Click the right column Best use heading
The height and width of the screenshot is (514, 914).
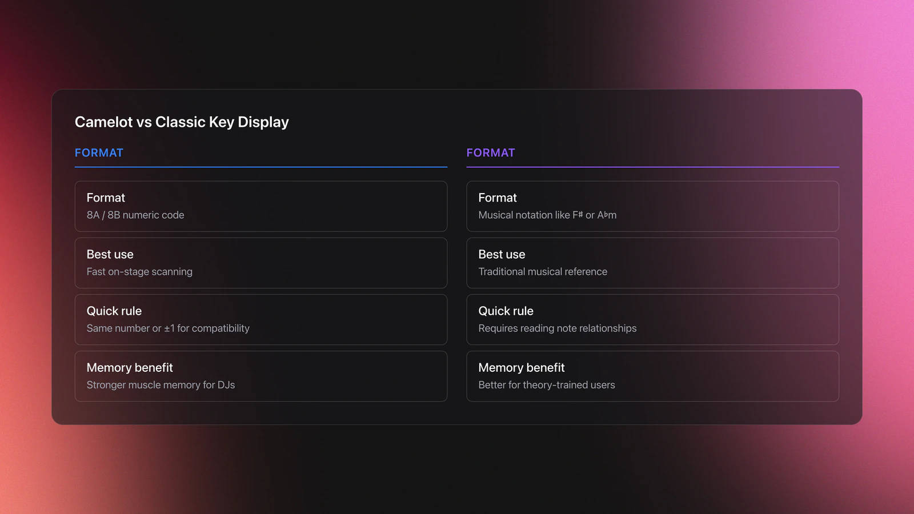click(502, 254)
